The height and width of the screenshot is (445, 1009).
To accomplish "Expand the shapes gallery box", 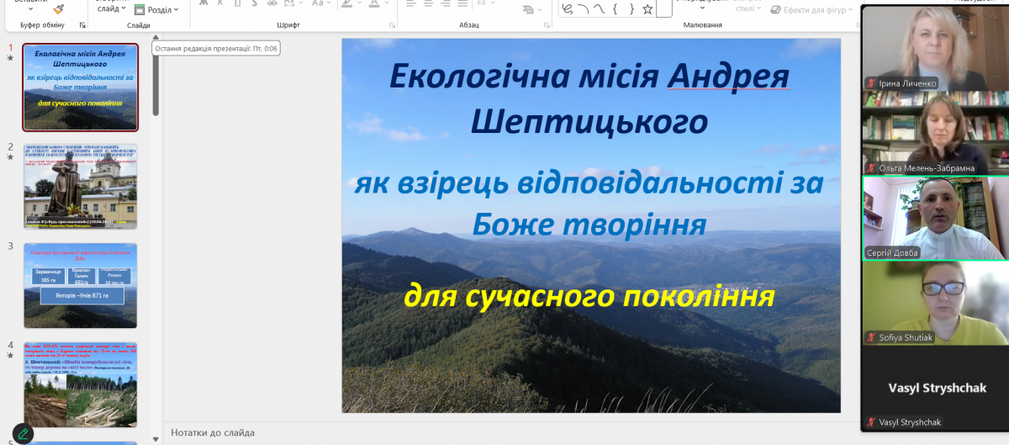I will click(664, 8).
